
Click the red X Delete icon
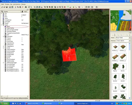23,7
